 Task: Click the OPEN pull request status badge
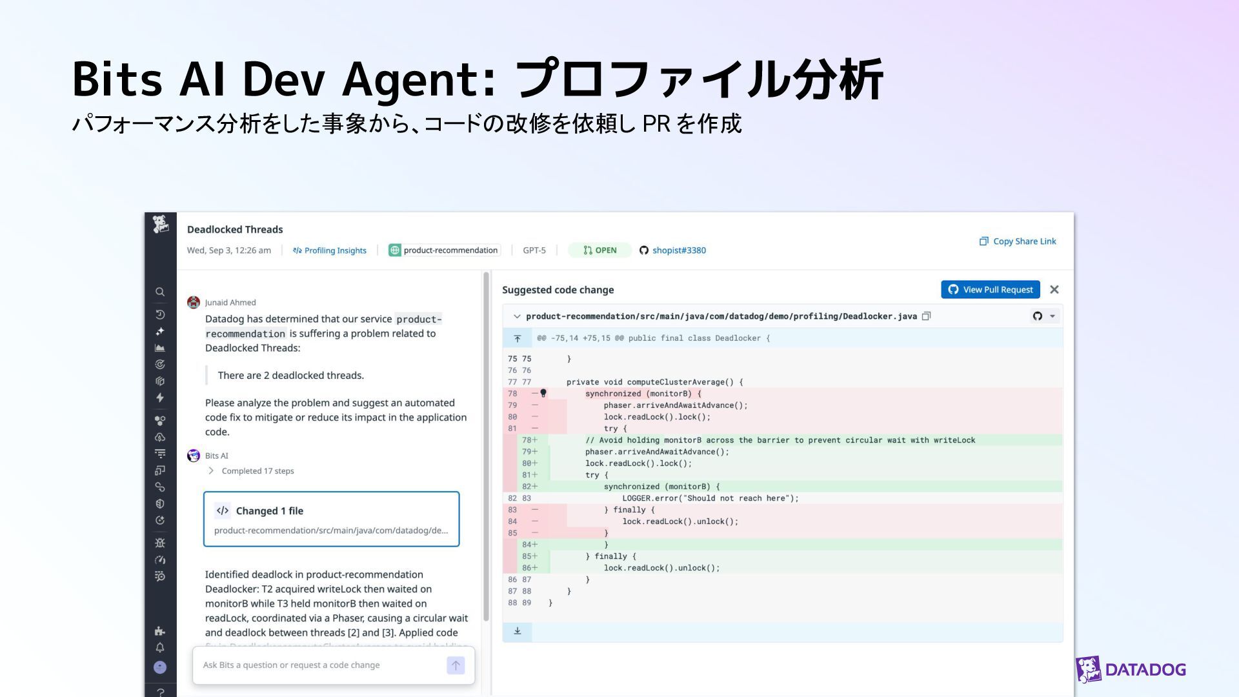click(599, 250)
